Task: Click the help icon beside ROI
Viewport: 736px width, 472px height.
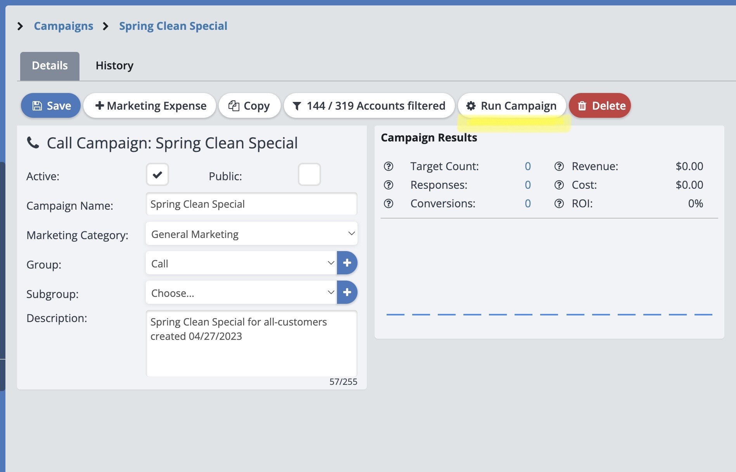Action: click(559, 203)
